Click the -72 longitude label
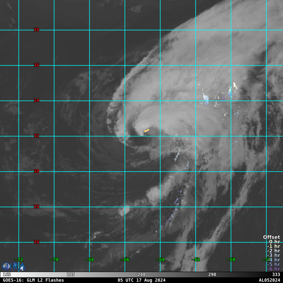 pyautogui.click(x=18, y=260)
